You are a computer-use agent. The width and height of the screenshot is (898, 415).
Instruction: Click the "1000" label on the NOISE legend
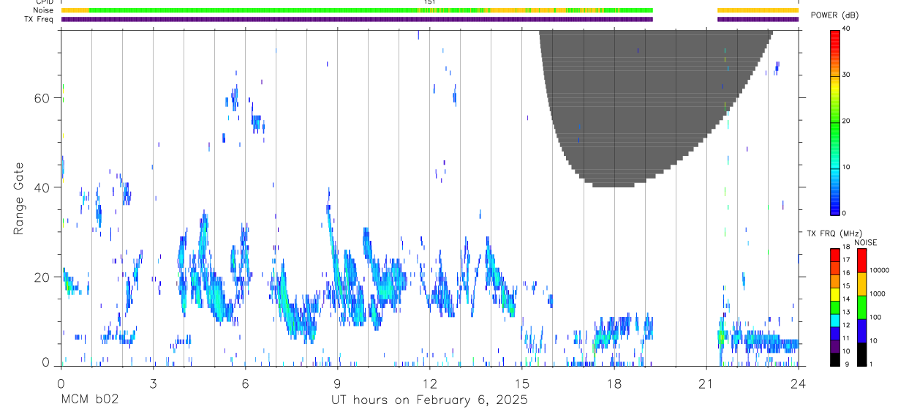tap(878, 294)
